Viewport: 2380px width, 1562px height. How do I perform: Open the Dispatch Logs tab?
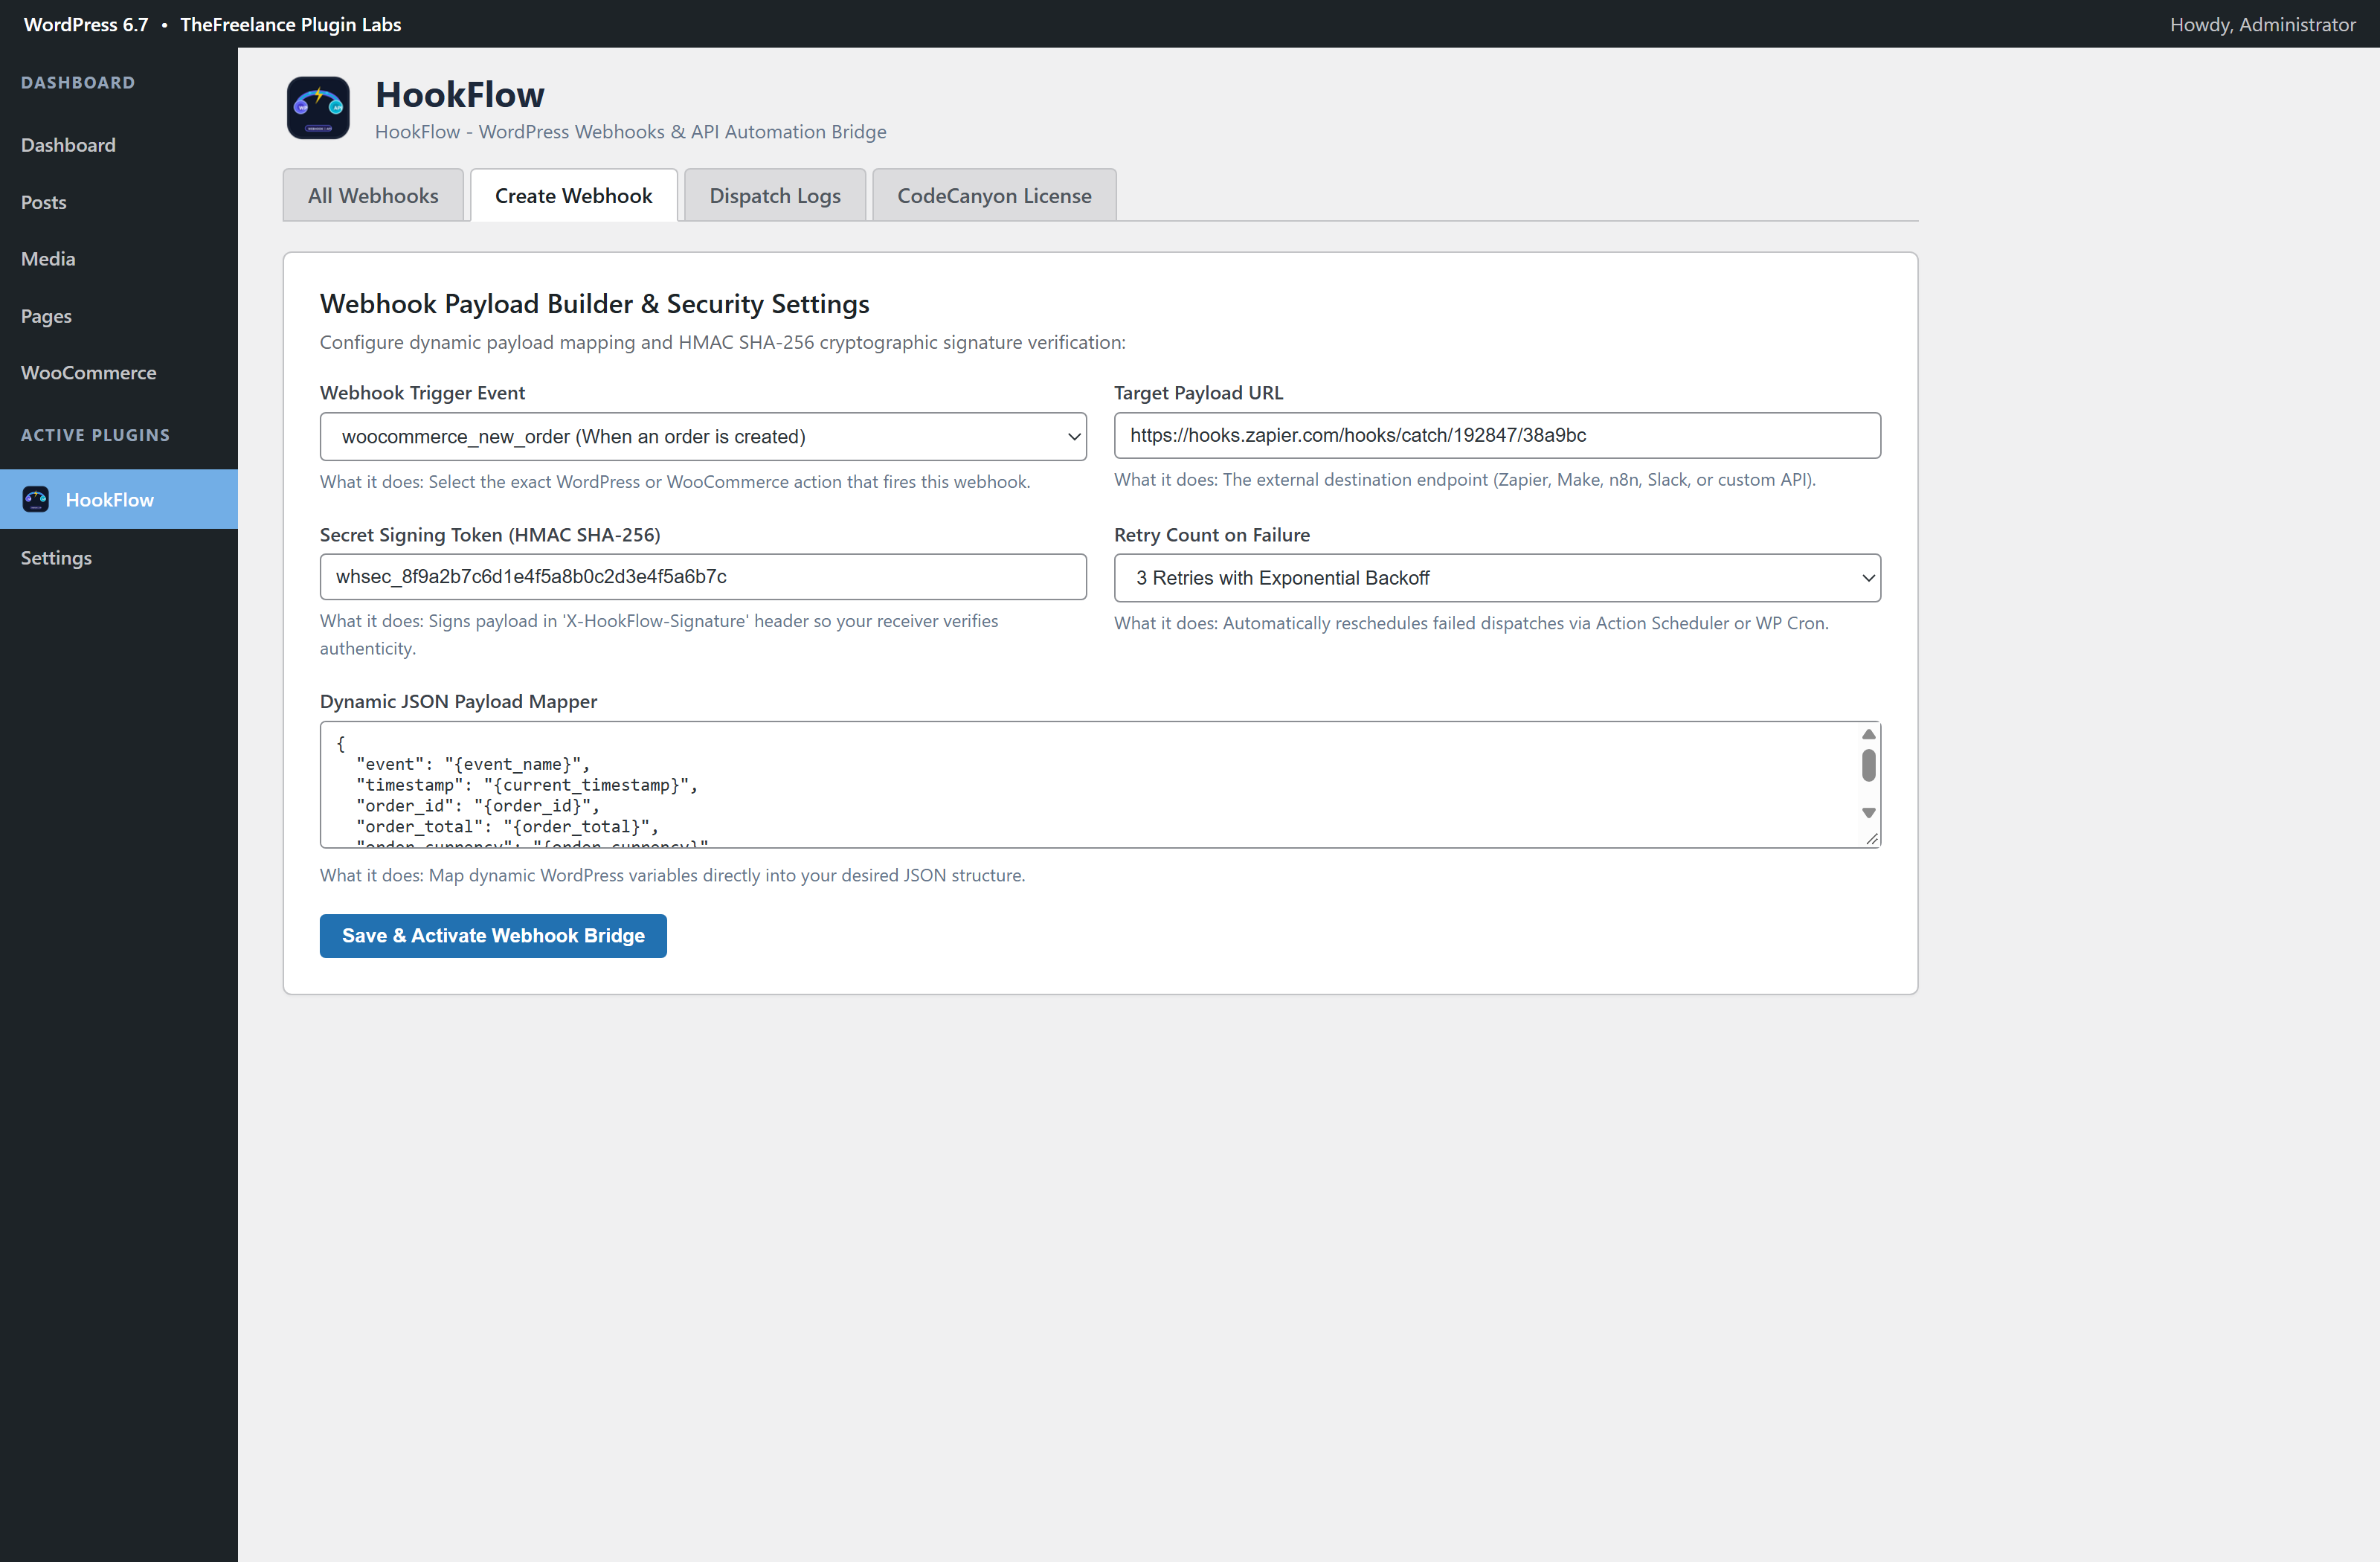tap(775, 195)
